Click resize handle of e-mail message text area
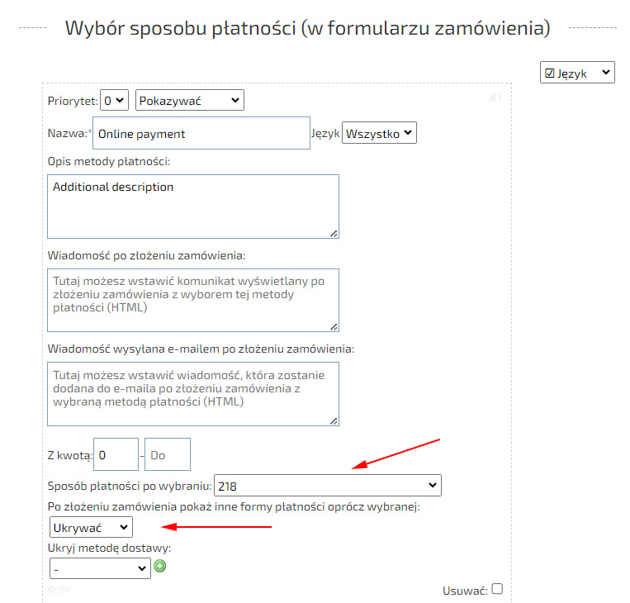 point(333,420)
